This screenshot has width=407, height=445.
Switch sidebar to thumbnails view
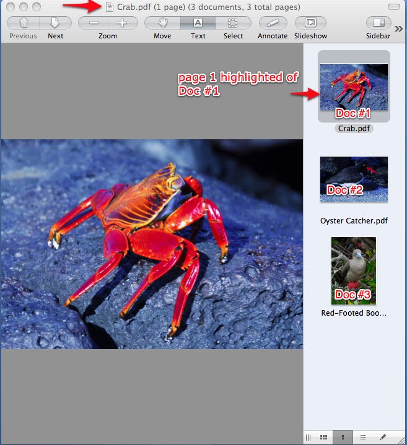coord(343,438)
